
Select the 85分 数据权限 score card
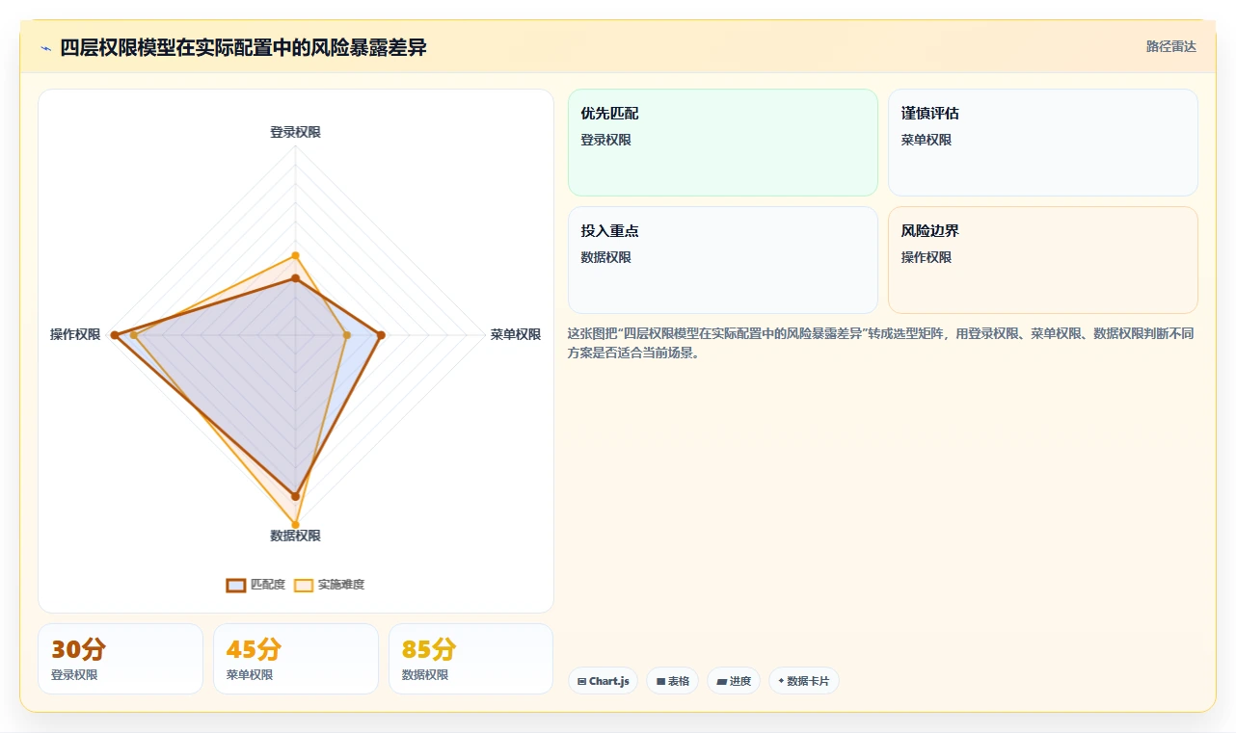coord(471,659)
